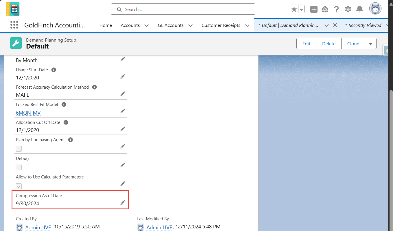
Task: Switch to the Recently Viewed tab
Action: click(363, 25)
